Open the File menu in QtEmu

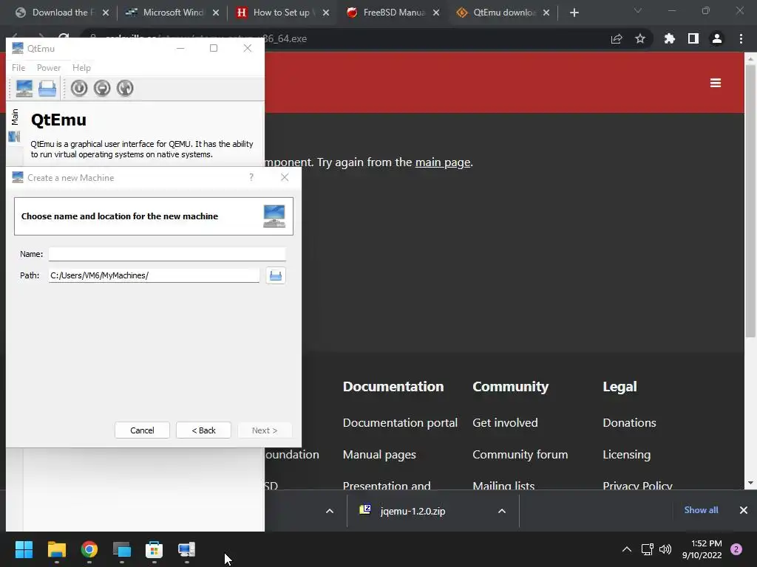click(x=18, y=67)
